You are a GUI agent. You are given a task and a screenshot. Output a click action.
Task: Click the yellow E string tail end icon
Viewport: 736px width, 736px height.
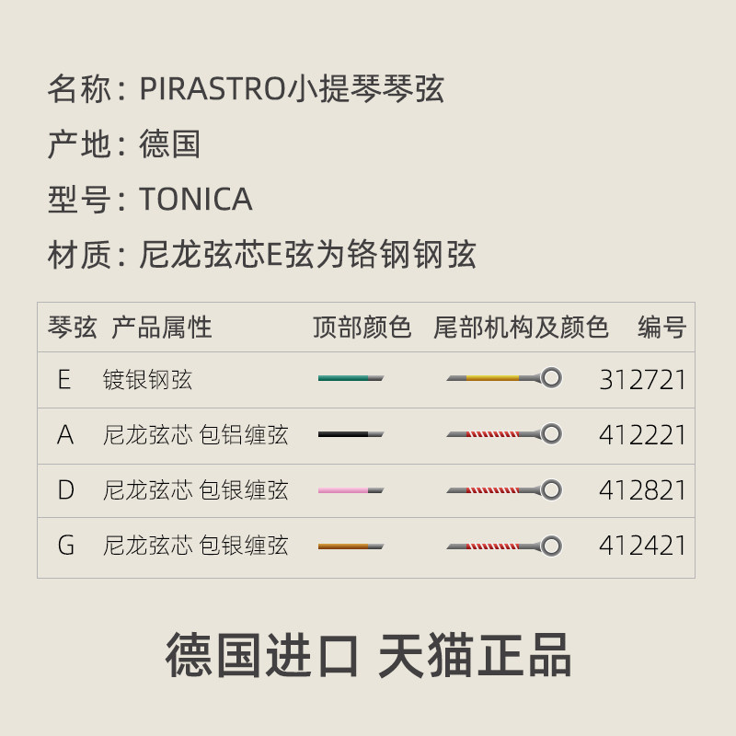(x=504, y=378)
